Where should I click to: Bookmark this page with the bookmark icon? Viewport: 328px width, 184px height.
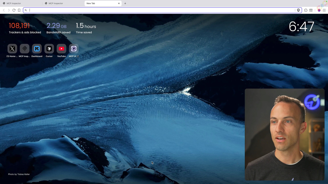[19, 10]
